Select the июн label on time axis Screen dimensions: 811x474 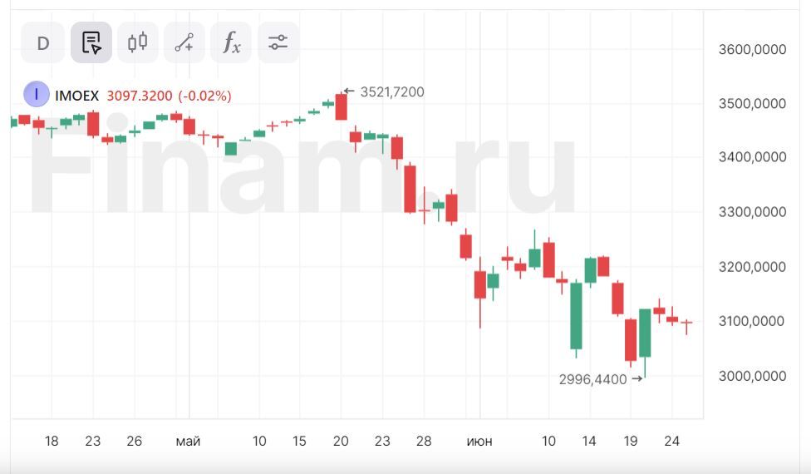pyautogui.click(x=479, y=441)
